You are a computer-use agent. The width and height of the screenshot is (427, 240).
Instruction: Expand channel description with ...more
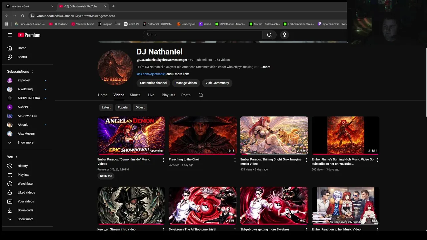[x=265, y=67]
